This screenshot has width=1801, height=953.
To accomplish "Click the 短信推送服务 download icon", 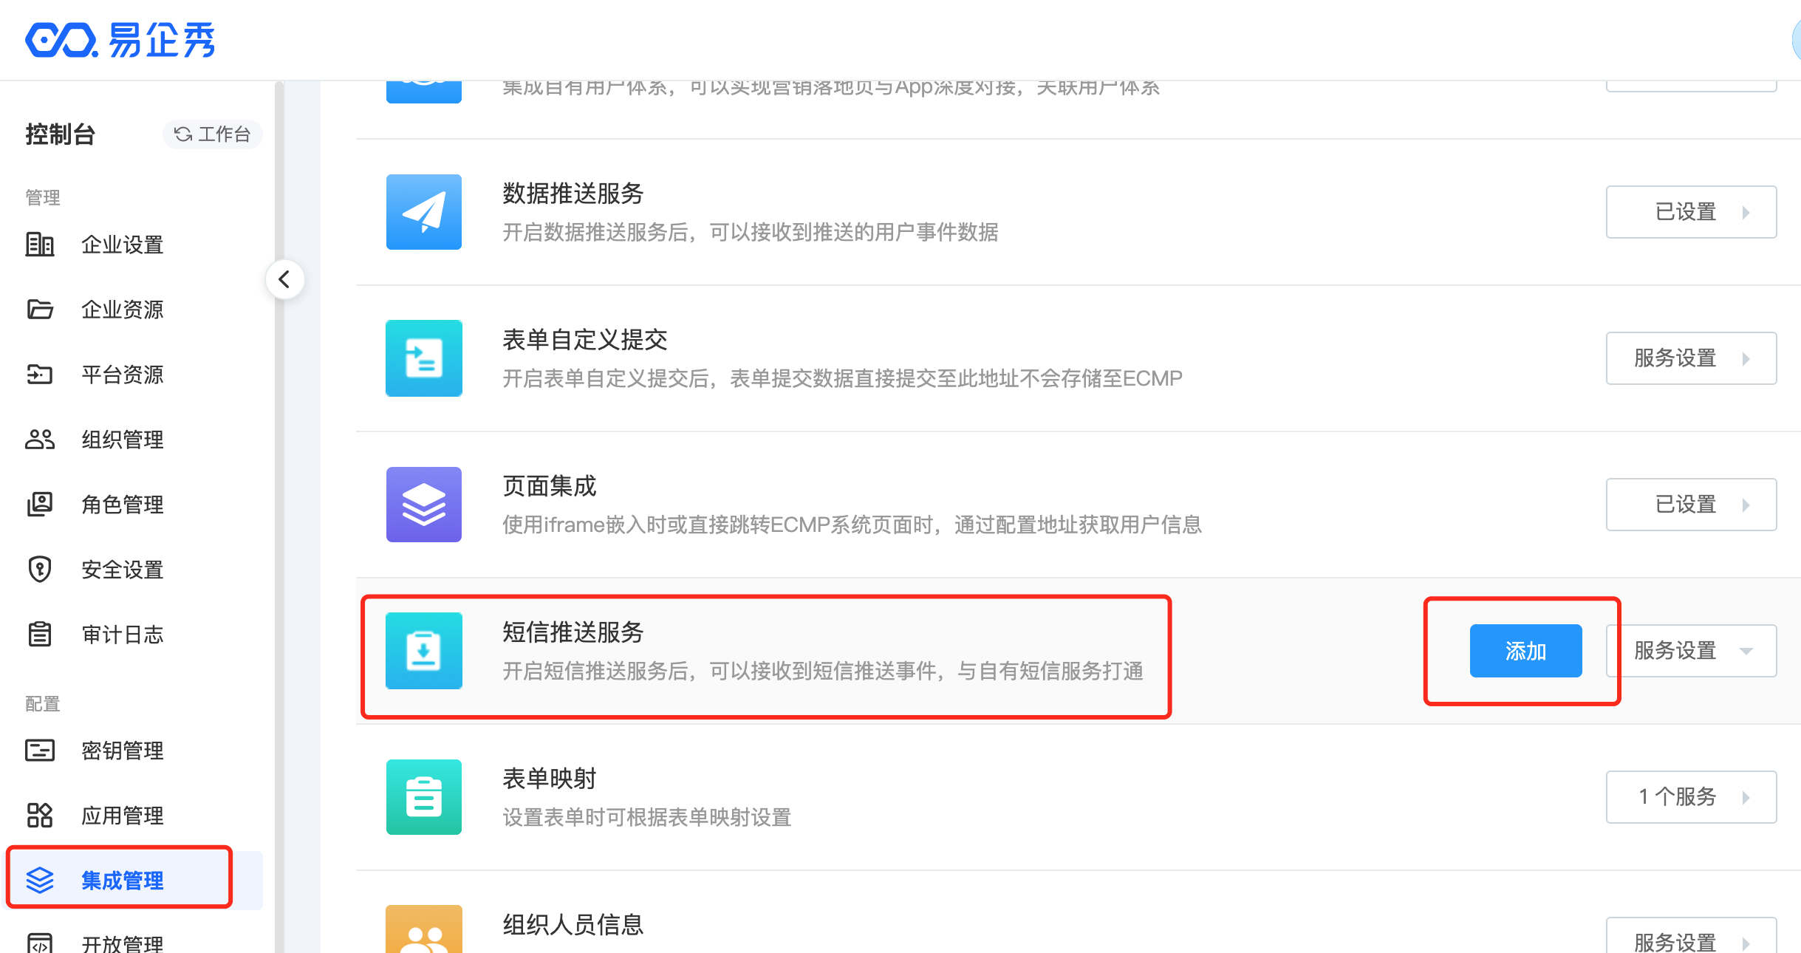I will tap(424, 651).
